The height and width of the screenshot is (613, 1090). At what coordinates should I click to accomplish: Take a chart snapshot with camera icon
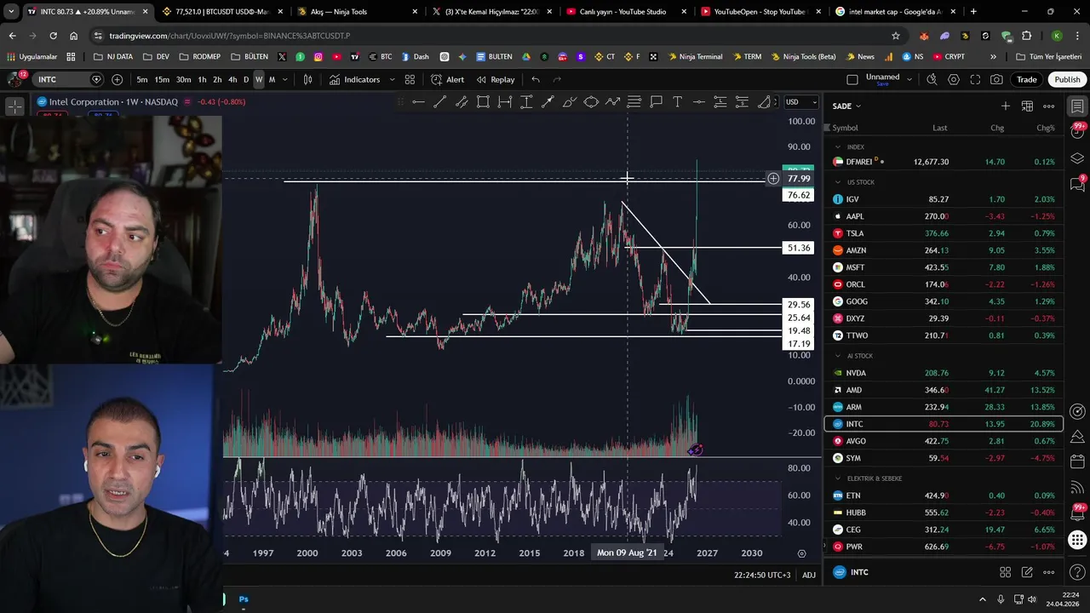coord(996,79)
